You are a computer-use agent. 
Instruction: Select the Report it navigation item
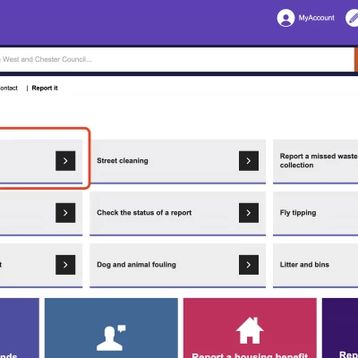(x=45, y=88)
